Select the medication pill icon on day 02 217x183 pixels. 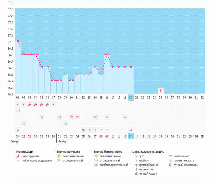pos(23,123)
